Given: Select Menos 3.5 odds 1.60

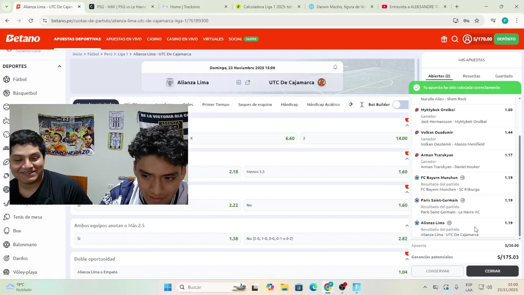Looking at the screenshot, I should [327, 172].
